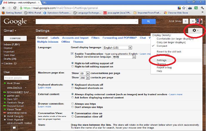Viewport: 206px width, 131px height.
Task: Select Conversation view on
Action: click(x=72, y=113)
